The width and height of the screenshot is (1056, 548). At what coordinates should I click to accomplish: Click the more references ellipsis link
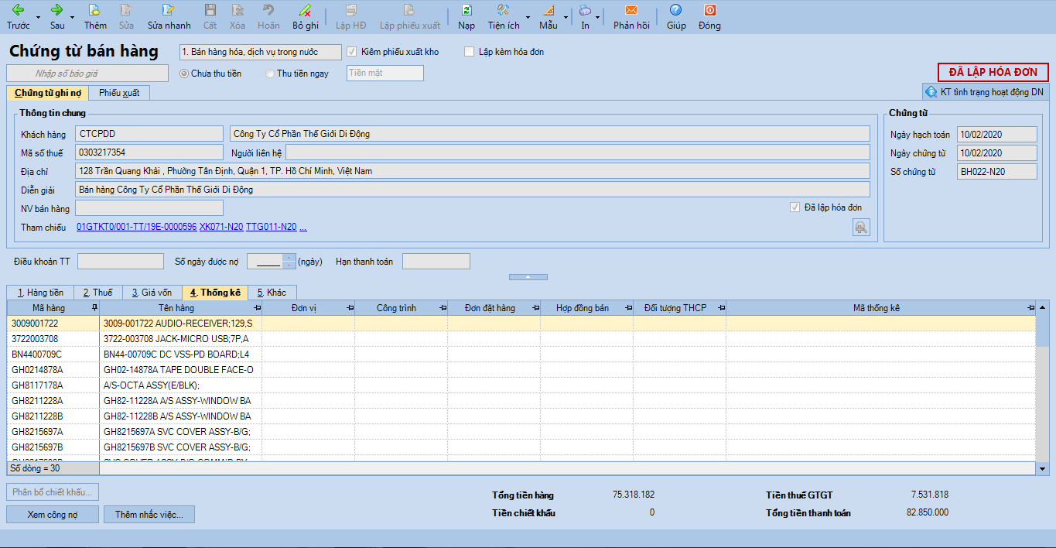pyautogui.click(x=303, y=227)
